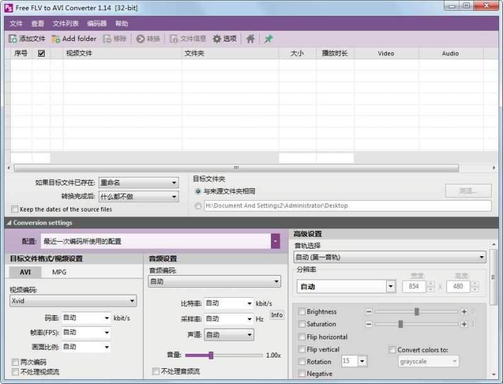This screenshot has width=503, height=384.
Task: Click the home icon on the toolbar
Action: [250, 38]
